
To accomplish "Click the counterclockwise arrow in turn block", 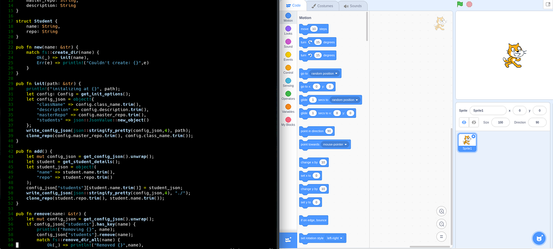I will click(x=310, y=55).
